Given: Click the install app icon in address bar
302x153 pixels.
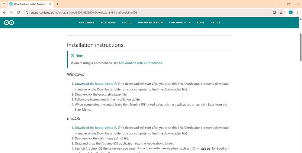Looking at the screenshot, I should (275, 12).
